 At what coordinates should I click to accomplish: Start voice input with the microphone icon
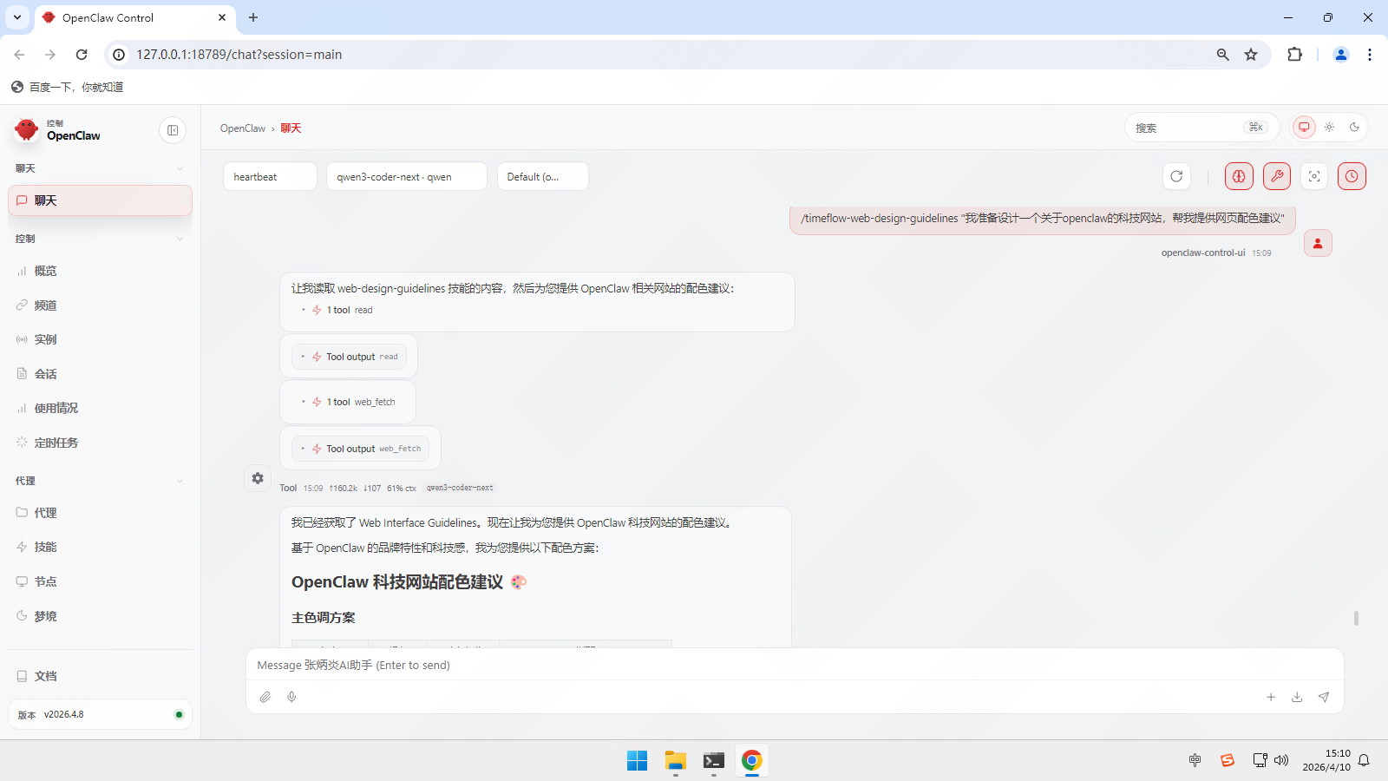coord(291,697)
